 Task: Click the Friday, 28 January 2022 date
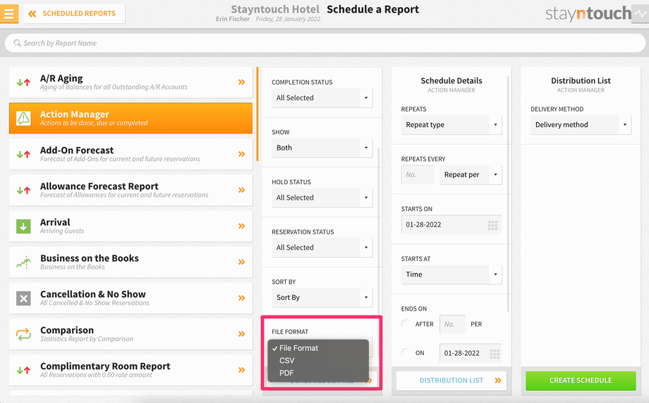point(288,19)
